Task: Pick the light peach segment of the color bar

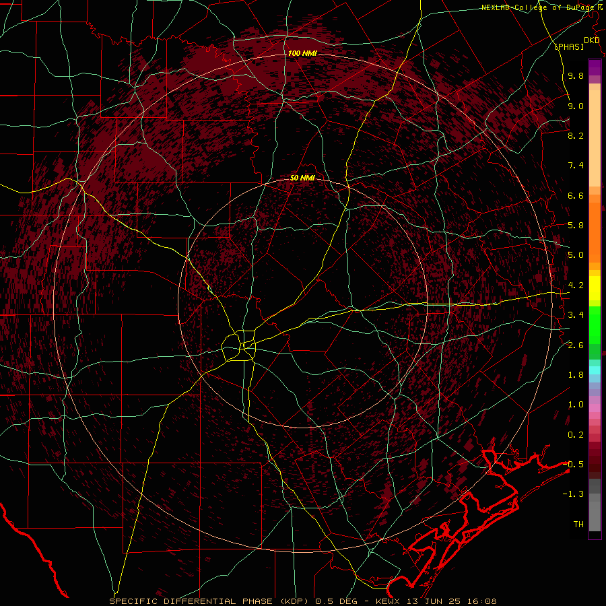Action: [x=595, y=139]
